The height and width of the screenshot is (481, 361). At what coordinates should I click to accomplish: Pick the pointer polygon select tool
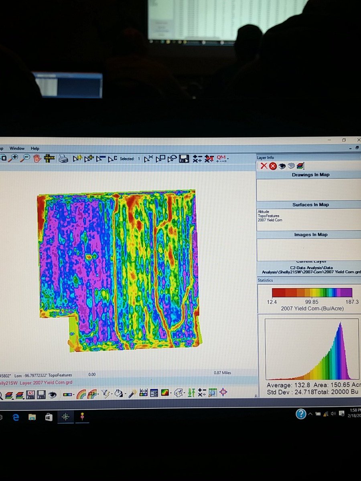click(172, 159)
